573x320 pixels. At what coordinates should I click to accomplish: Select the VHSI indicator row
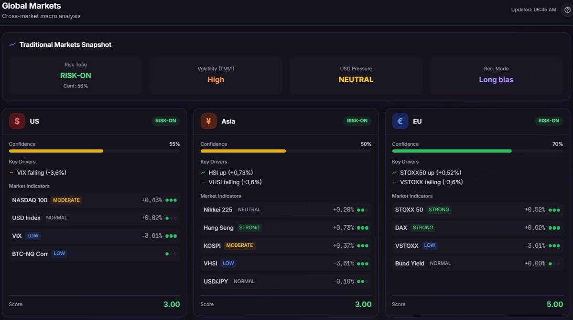pos(286,263)
